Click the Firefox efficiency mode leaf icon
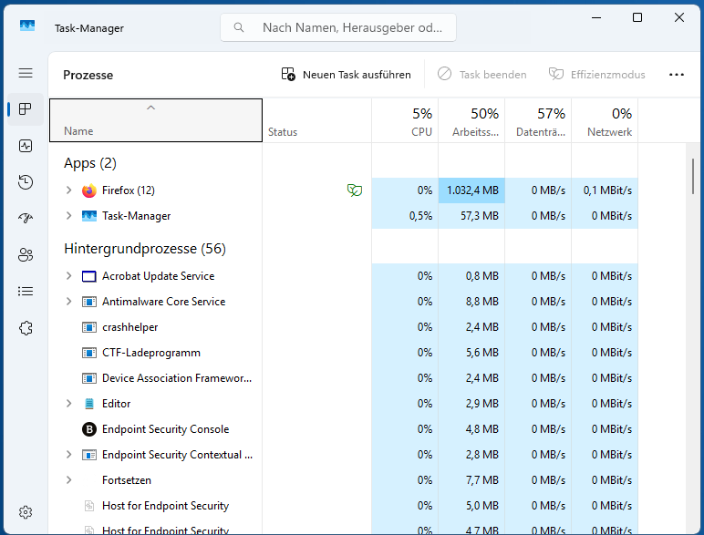Image resolution: width=704 pixels, height=535 pixels. [355, 190]
